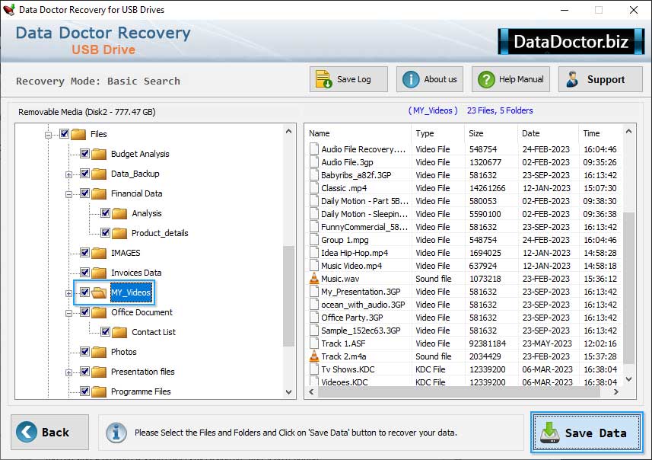The image size is (652, 460).
Task: Select the Music Video.mp4 file row
Action: 465,266
